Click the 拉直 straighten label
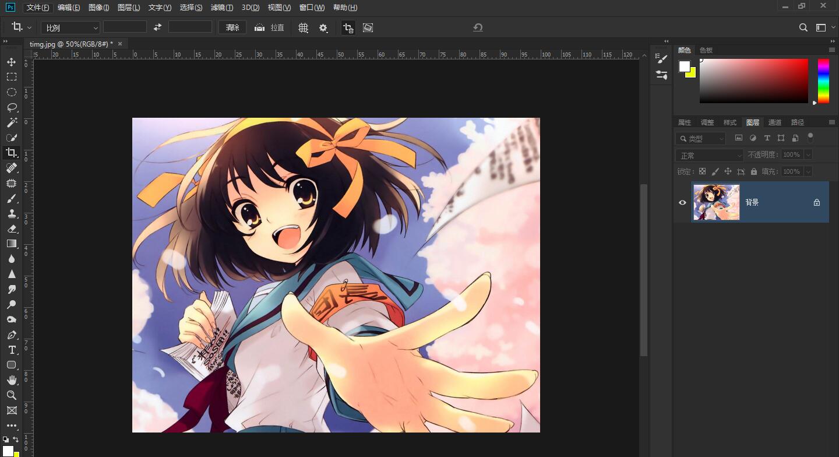Screen dimensions: 839x457 click(x=278, y=27)
